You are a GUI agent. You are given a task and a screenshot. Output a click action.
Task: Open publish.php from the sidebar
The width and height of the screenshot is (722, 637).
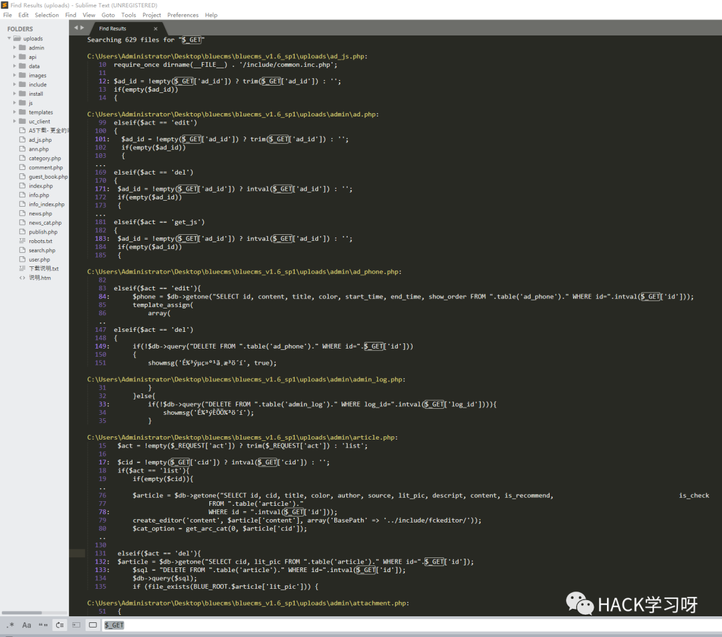(43, 232)
